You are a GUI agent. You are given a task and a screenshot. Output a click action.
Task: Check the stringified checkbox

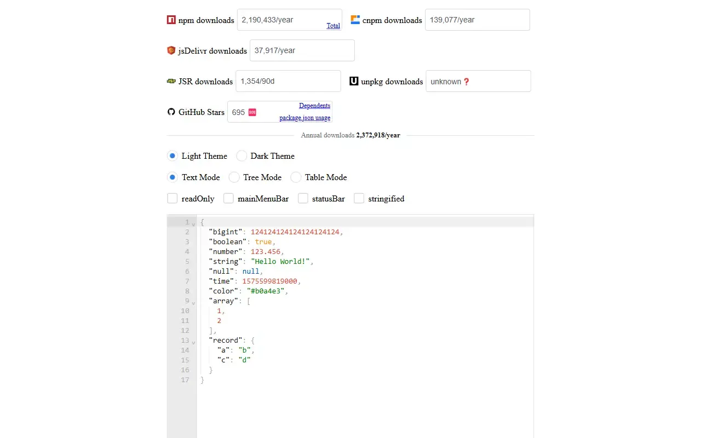pyautogui.click(x=359, y=199)
